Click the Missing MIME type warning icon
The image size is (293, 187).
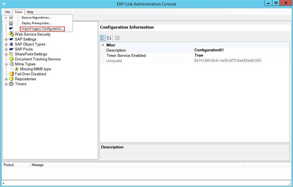17,69
